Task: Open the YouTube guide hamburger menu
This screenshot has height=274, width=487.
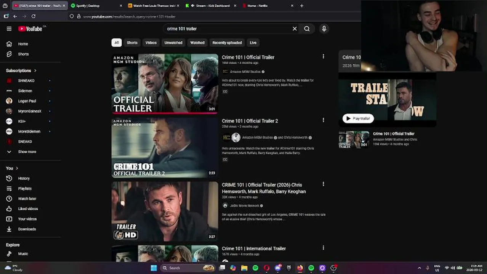Action: [x=9, y=29]
